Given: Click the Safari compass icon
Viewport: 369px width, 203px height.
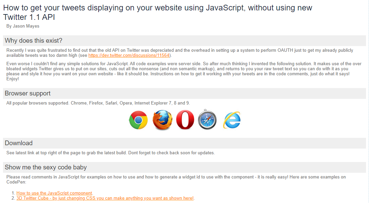Looking at the screenshot, I should coord(207,120).
